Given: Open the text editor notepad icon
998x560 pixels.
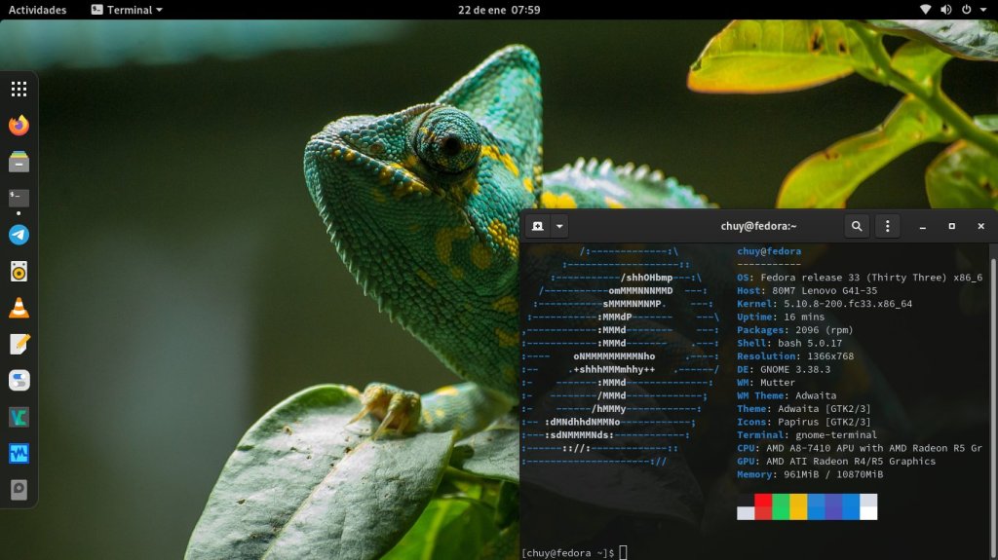Looking at the screenshot, I should (x=19, y=344).
